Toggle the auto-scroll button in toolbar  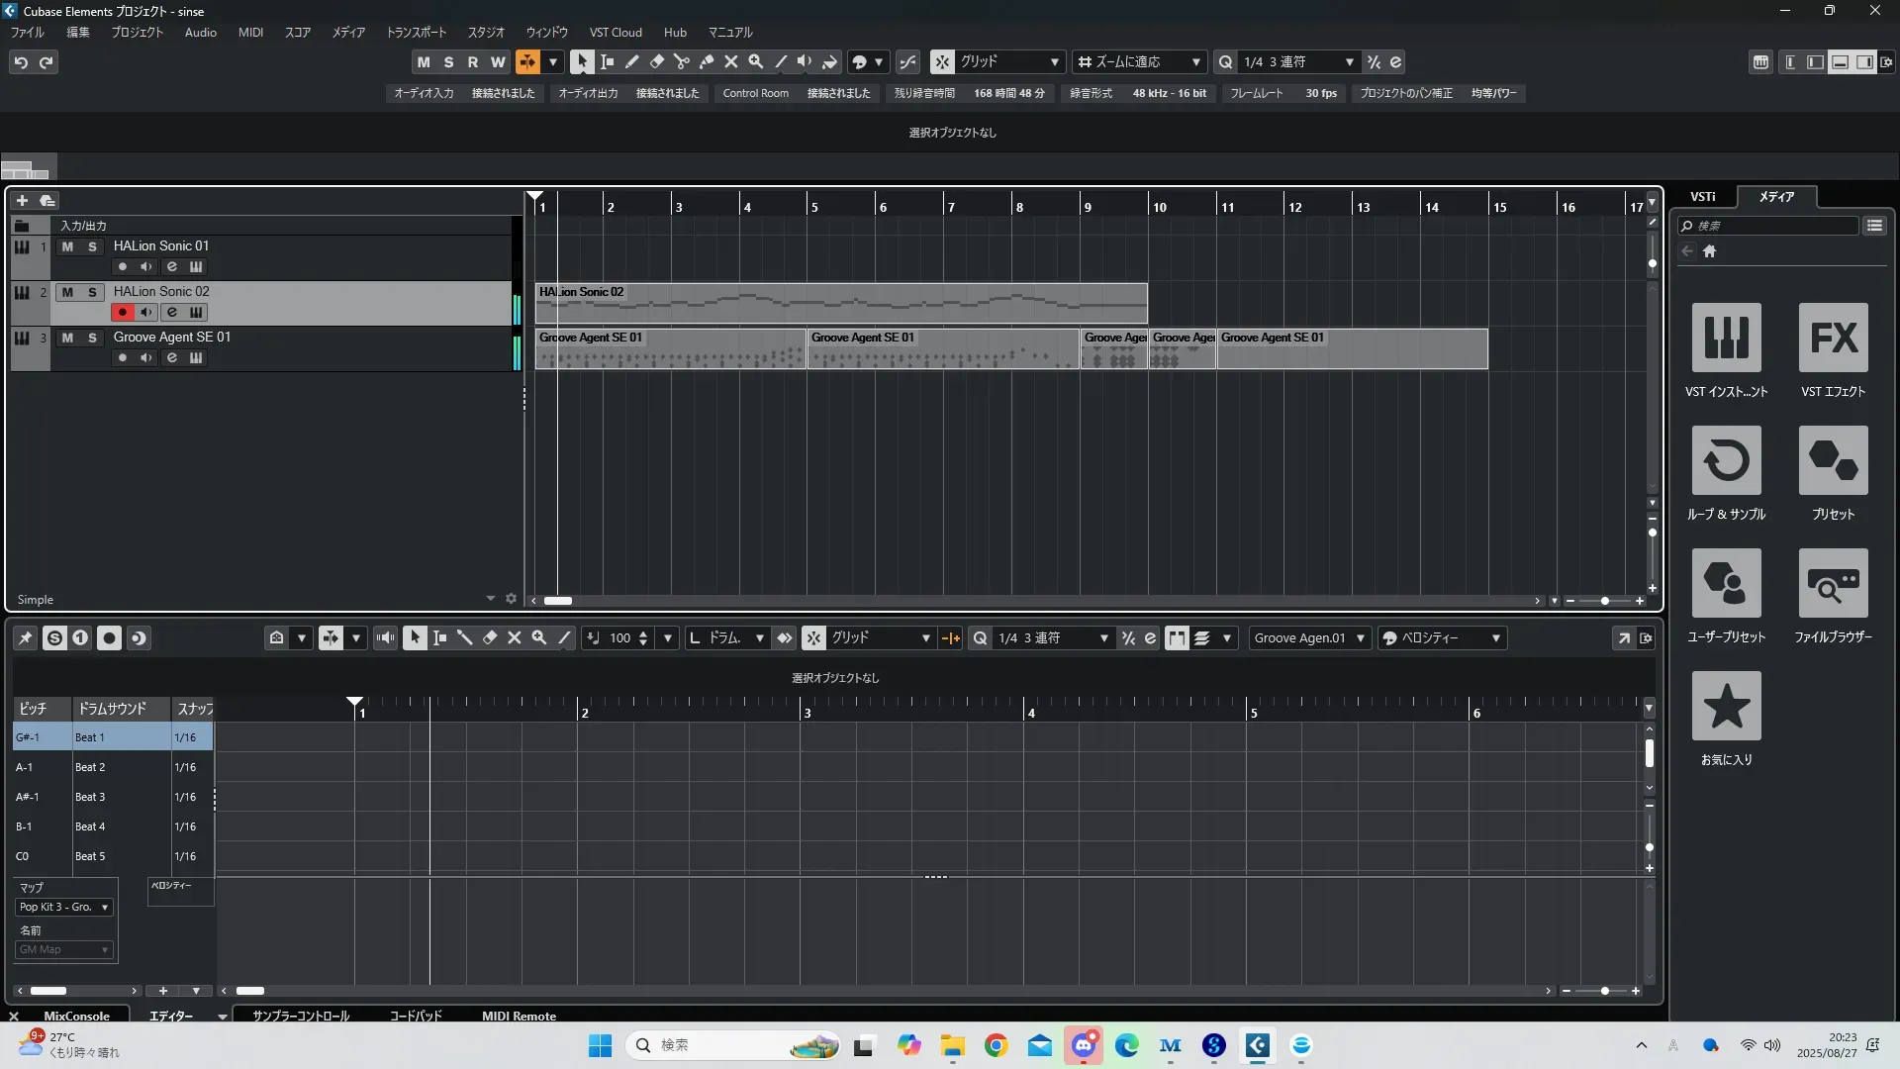pyautogui.click(x=527, y=62)
